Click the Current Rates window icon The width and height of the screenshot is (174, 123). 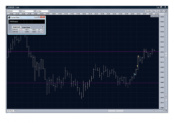(9, 18)
